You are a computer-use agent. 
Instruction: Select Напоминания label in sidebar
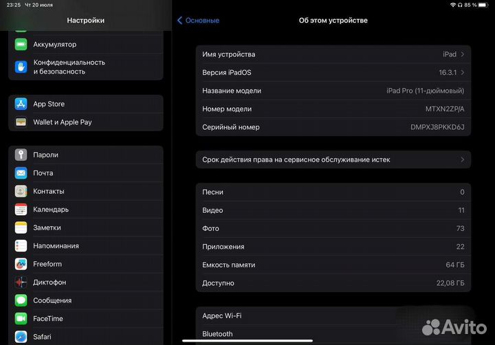point(56,246)
